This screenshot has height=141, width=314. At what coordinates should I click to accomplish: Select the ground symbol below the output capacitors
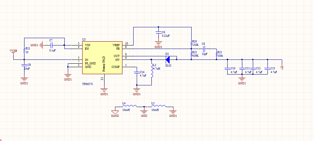(x=242, y=79)
